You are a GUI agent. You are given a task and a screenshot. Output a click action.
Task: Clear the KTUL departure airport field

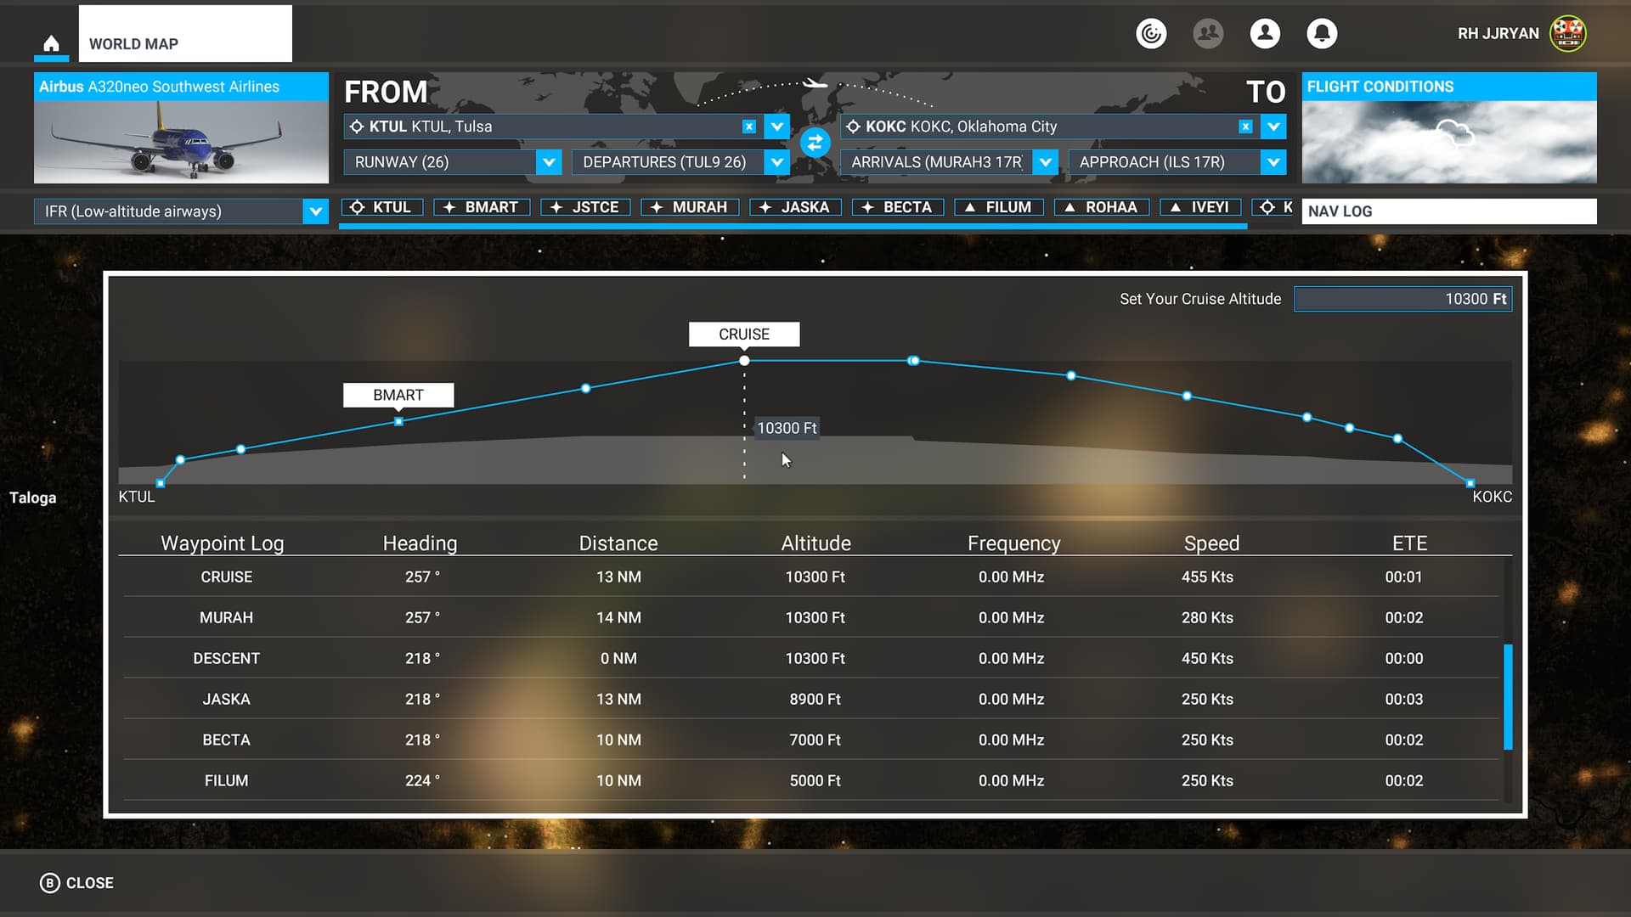click(x=748, y=127)
